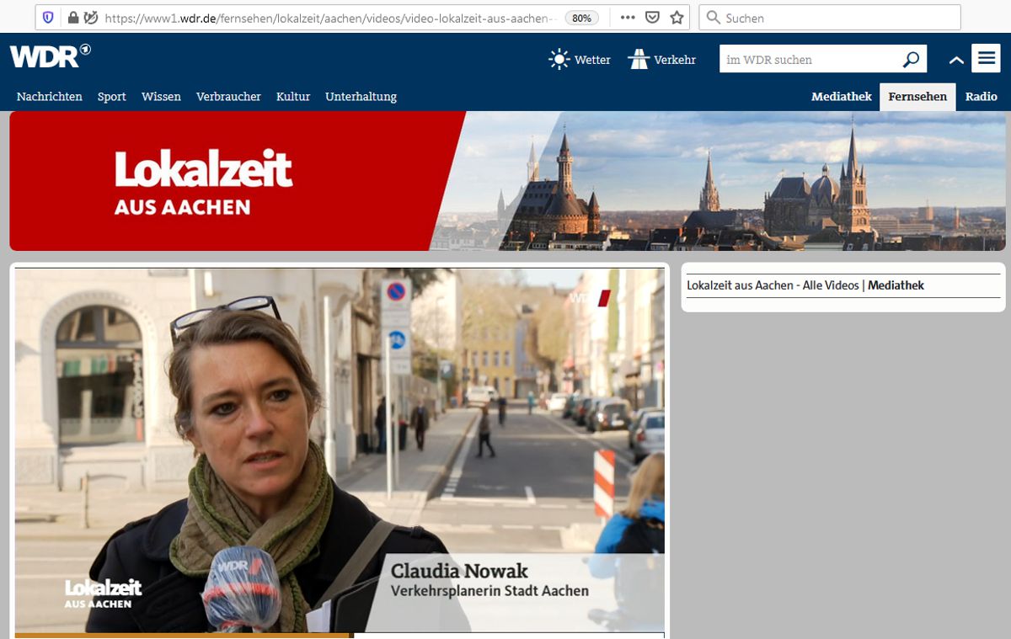Image resolution: width=1011 pixels, height=639 pixels.
Task: Go to Nachrichten section
Action: pos(50,97)
